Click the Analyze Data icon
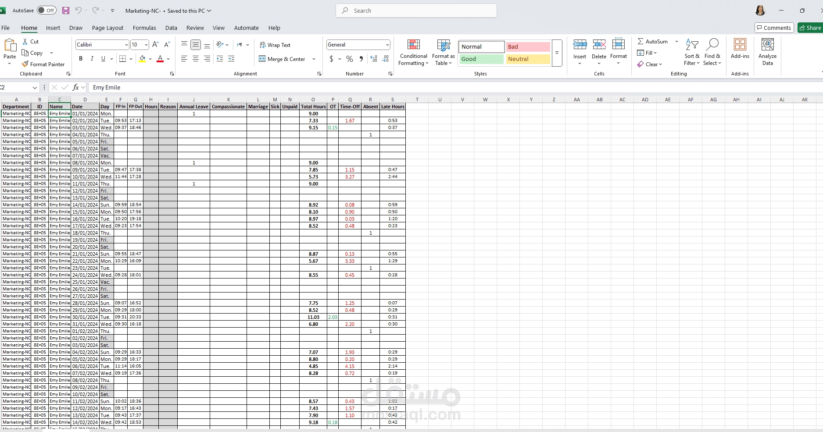Screen dimensions: 823x432 (768, 45)
